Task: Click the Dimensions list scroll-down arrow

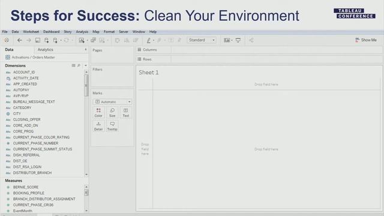Action: pyautogui.click(x=86, y=175)
